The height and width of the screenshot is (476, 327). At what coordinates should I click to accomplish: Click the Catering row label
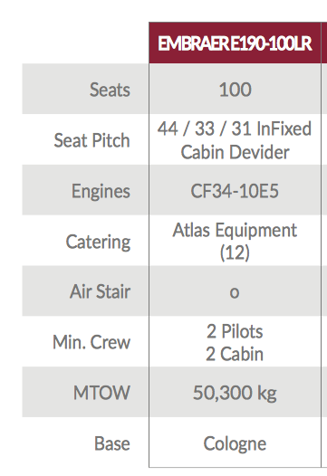pos(98,242)
